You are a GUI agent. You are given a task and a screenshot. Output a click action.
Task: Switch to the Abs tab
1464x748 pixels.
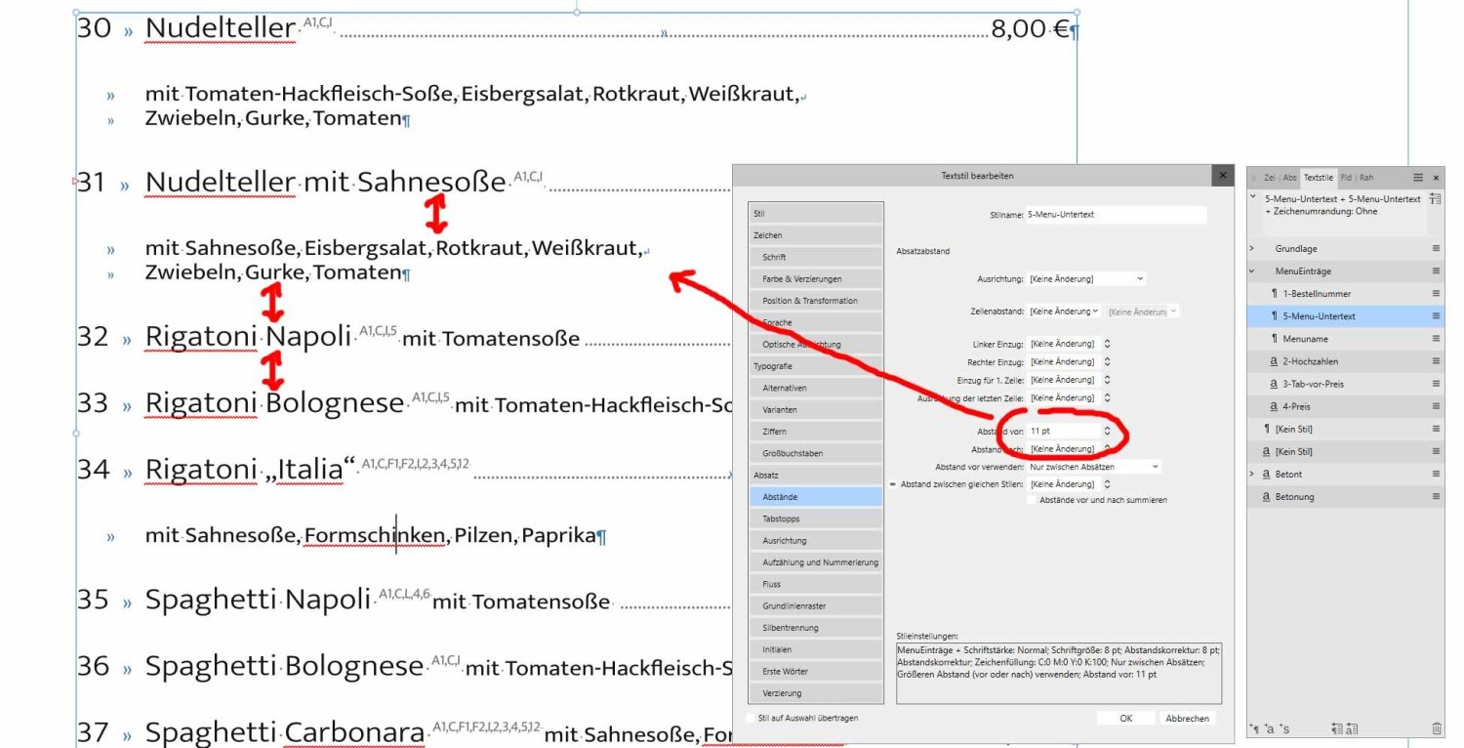1289,177
